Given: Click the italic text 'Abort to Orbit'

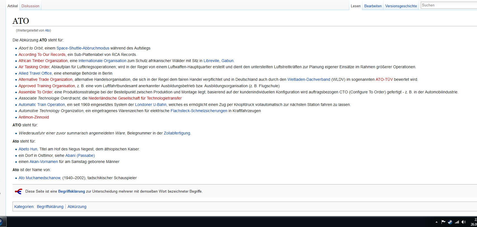Looking at the screenshot, I should (31, 48).
